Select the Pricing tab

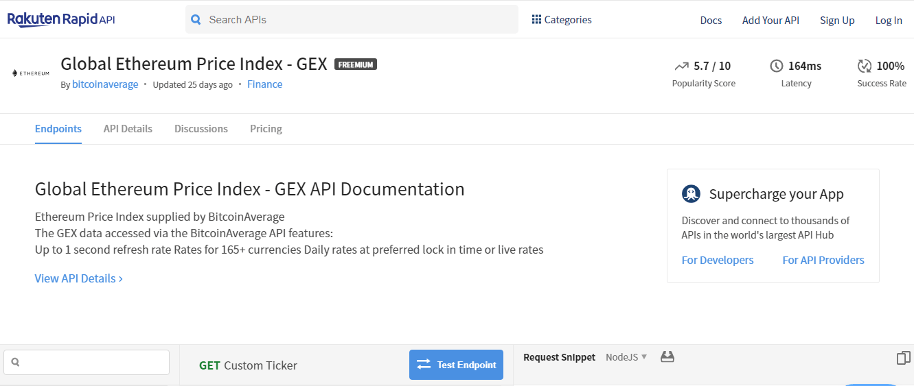point(266,129)
